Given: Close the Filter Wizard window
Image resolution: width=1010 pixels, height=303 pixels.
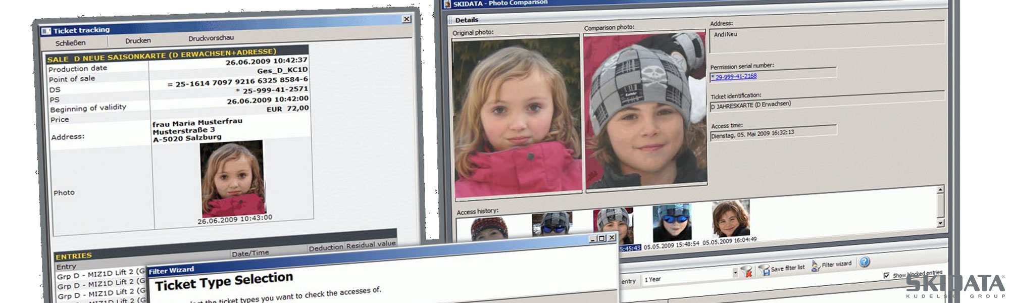Looking at the screenshot, I should click(612, 237).
